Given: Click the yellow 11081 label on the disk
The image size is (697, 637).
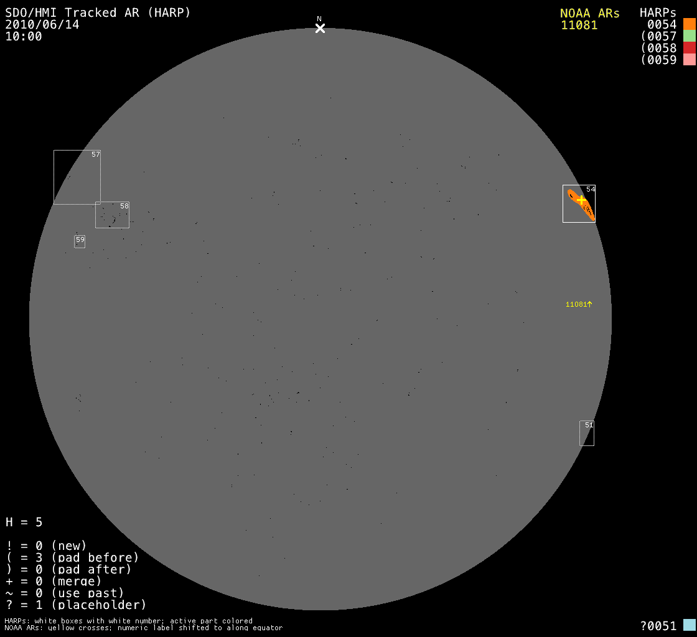Looking at the screenshot, I should (578, 304).
